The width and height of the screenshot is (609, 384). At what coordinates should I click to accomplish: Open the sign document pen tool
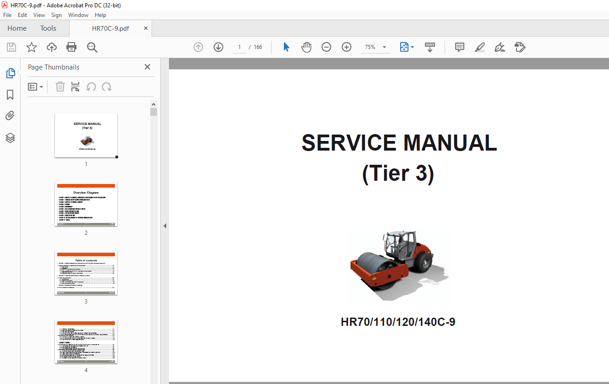coord(500,47)
